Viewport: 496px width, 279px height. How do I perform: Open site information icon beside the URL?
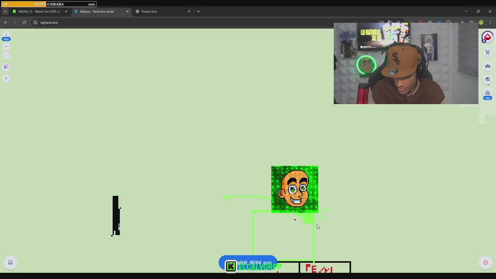(x=35, y=22)
